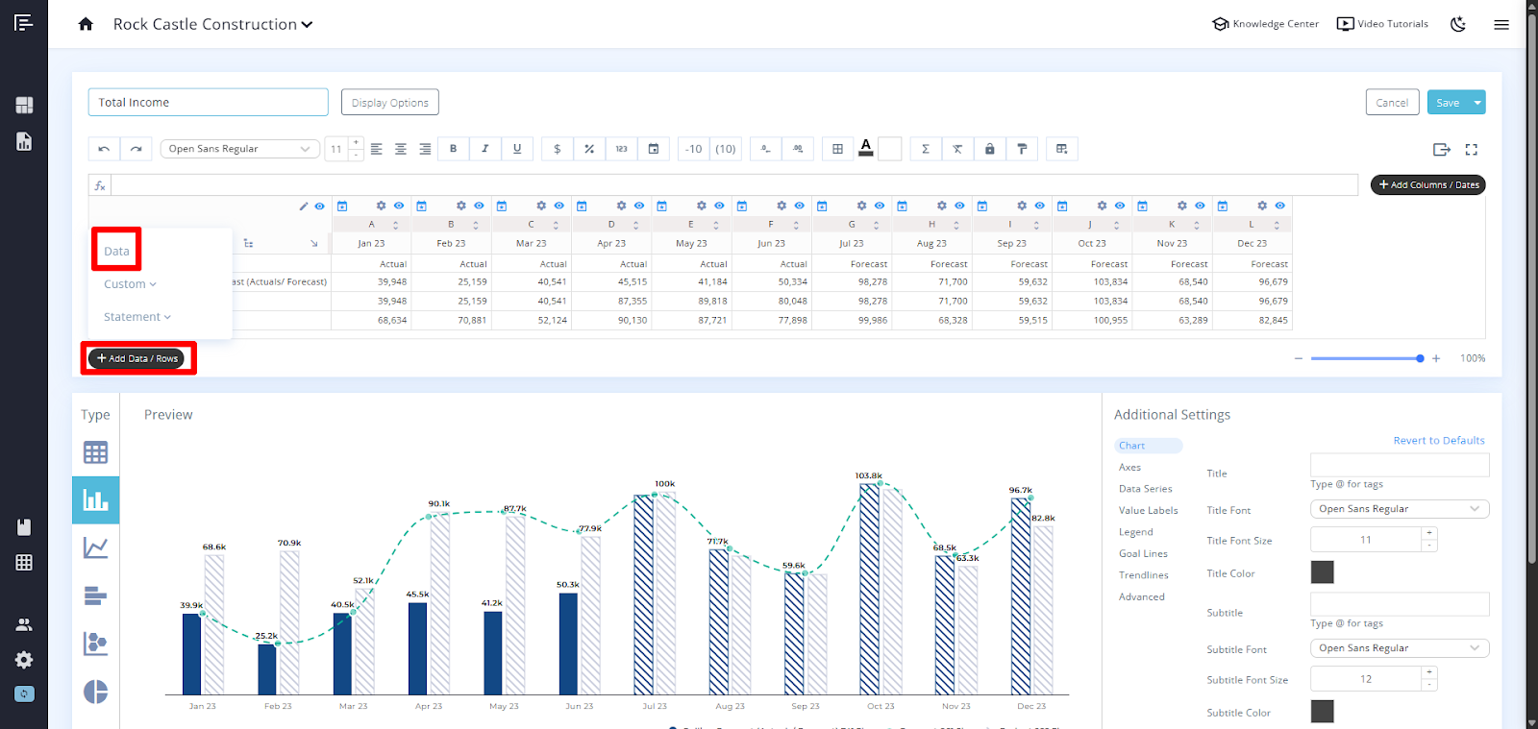Click the undo arrow in the toolbar

tap(104, 149)
